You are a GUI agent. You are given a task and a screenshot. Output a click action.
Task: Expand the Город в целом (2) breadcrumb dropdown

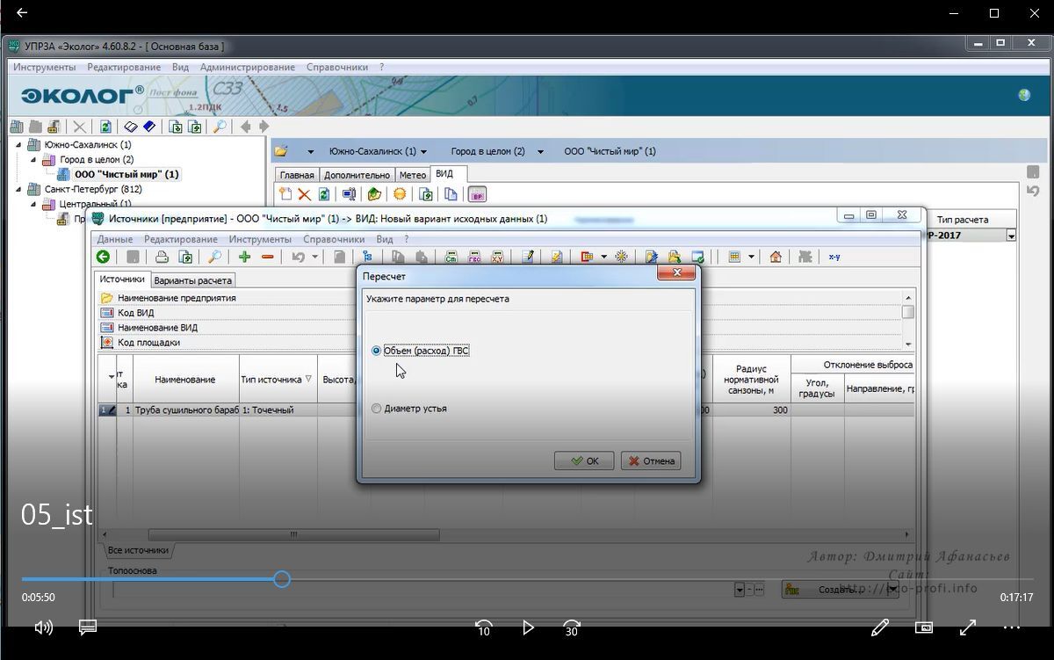(540, 151)
